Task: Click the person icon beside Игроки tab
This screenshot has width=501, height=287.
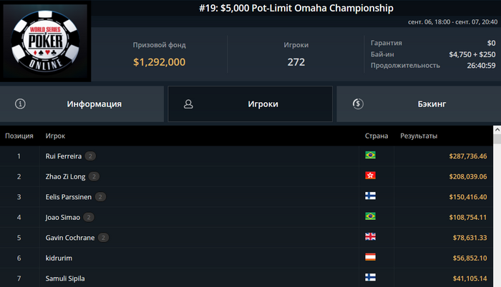Action: coord(188,104)
